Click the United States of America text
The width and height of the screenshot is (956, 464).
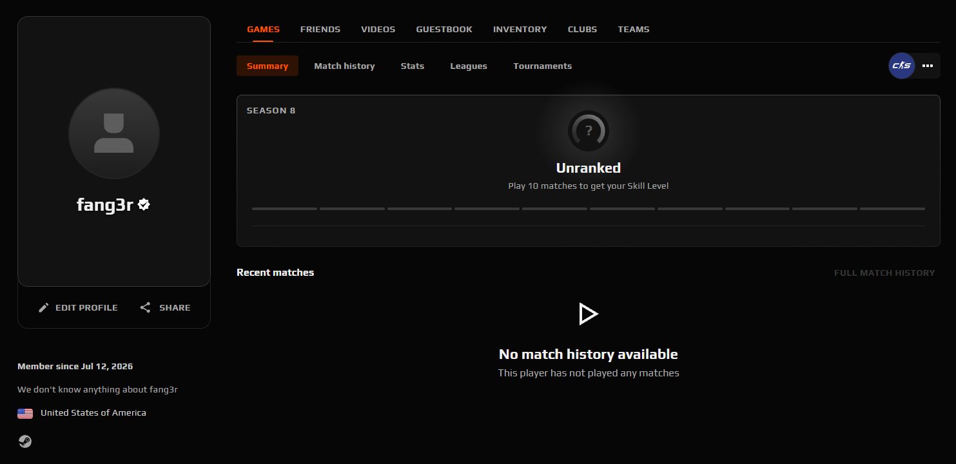coord(93,412)
